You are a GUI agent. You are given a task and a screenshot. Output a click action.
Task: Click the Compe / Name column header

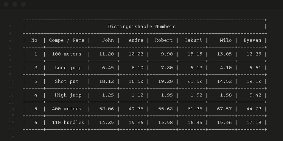point(67,40)
